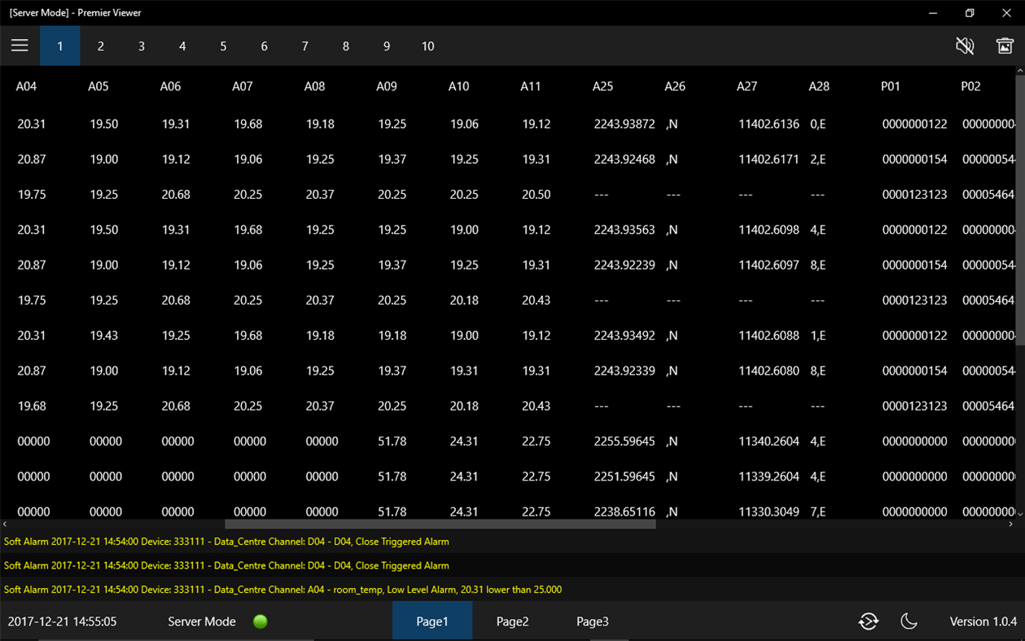Switch to view tab 5
1025x641 pixels.
click(x=223, y=46)
